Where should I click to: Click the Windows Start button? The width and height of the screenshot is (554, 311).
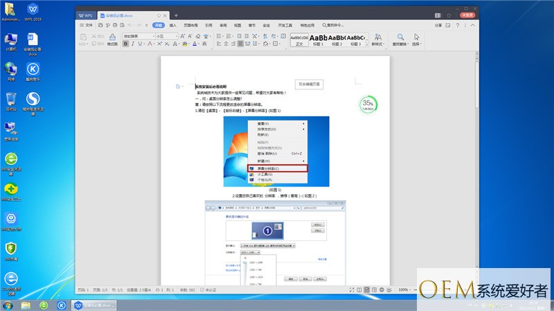click(x=8, y=304)
